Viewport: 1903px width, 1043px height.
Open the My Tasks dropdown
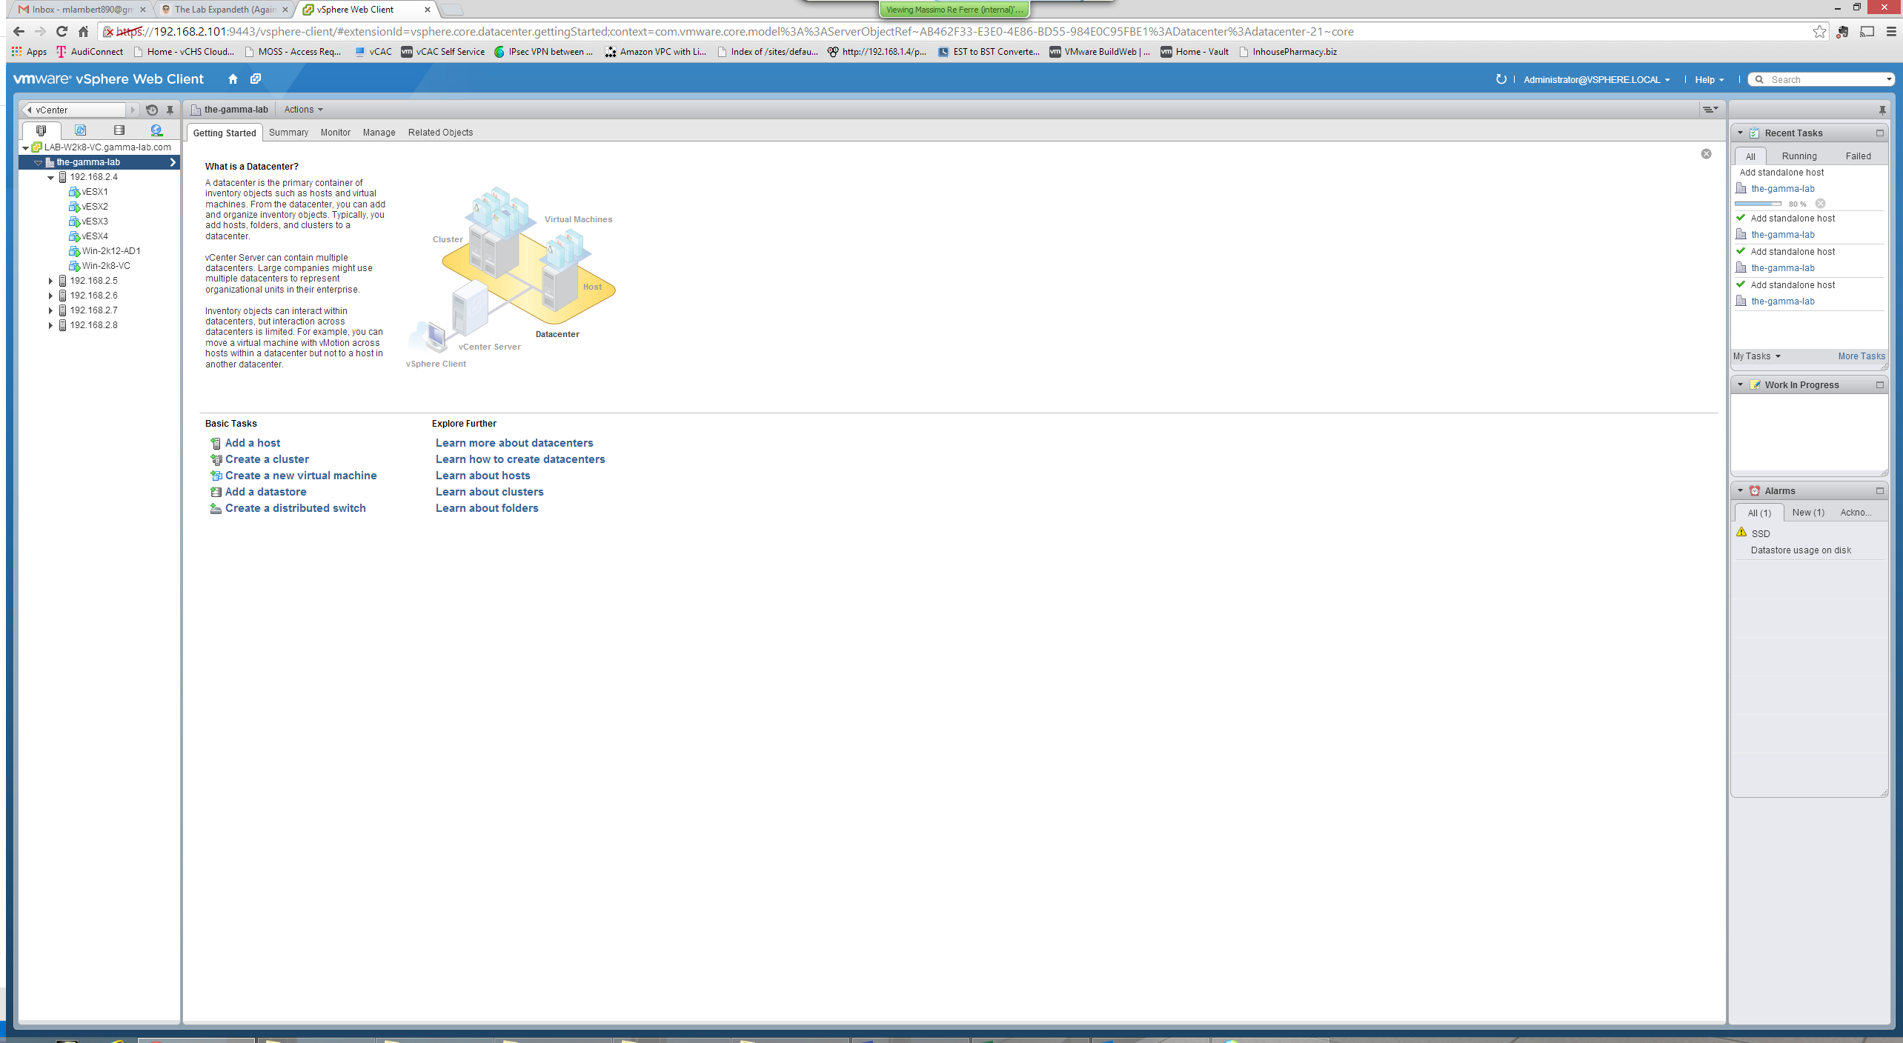point(1756,356)
